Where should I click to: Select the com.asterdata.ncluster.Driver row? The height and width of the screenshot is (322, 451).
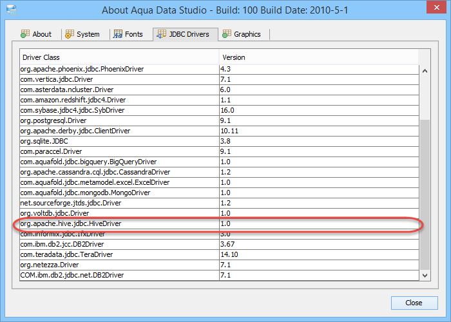pyautogui.click(x=220, y=90)
